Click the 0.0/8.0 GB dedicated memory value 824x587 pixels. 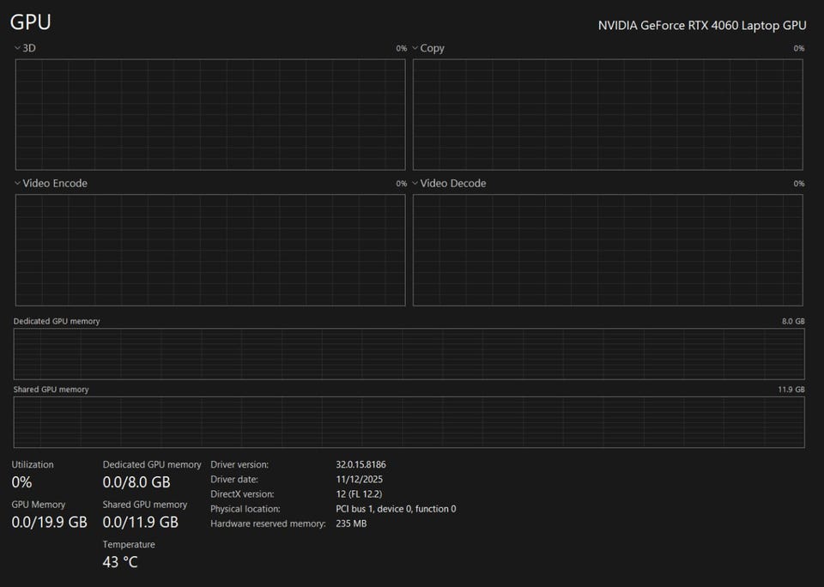[136, 482]
